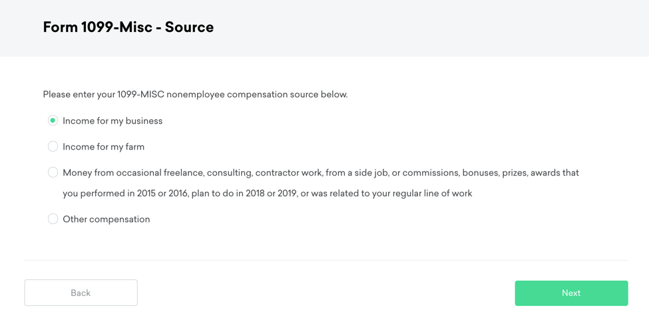This screenshot has height=312, width=649.
Task: Click the 'Income for my business' label text
Action: pos(112,121)
